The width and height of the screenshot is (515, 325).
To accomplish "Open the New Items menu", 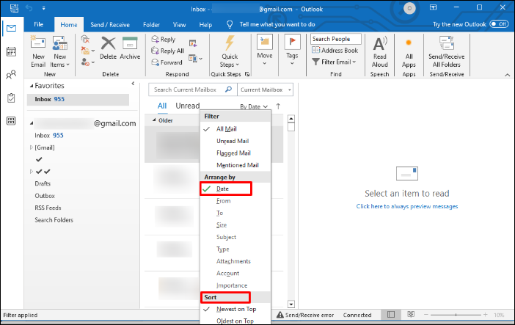I will coord(59,51).
